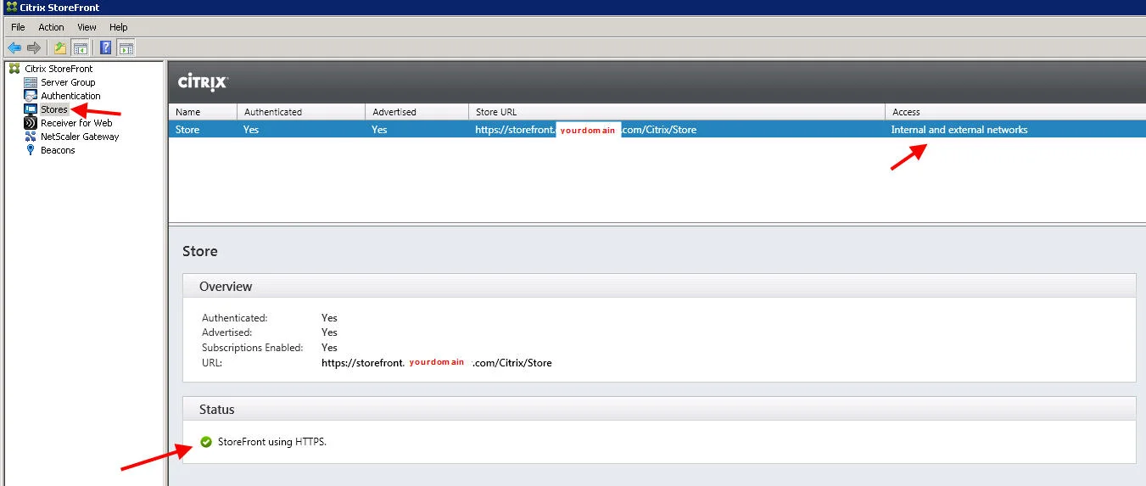Click the 'Store' details heading
Viewport: 1146px width, 486px height.
coord(200,251)
